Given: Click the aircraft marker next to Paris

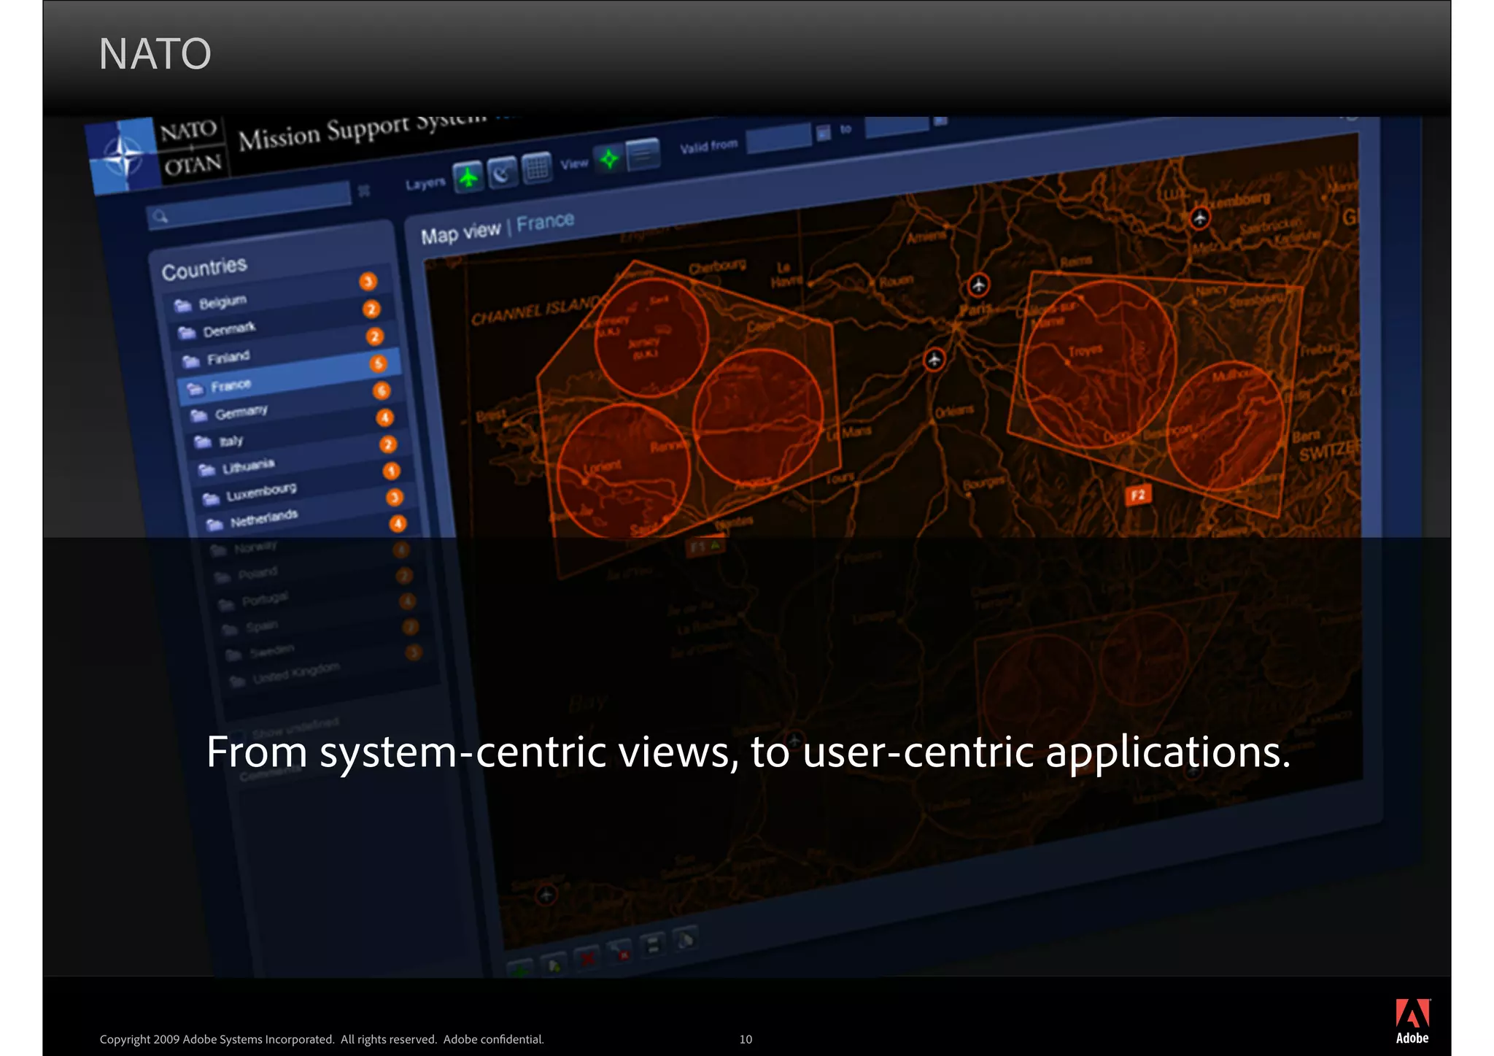Looking at the screenshot, I should pos(978,285).
